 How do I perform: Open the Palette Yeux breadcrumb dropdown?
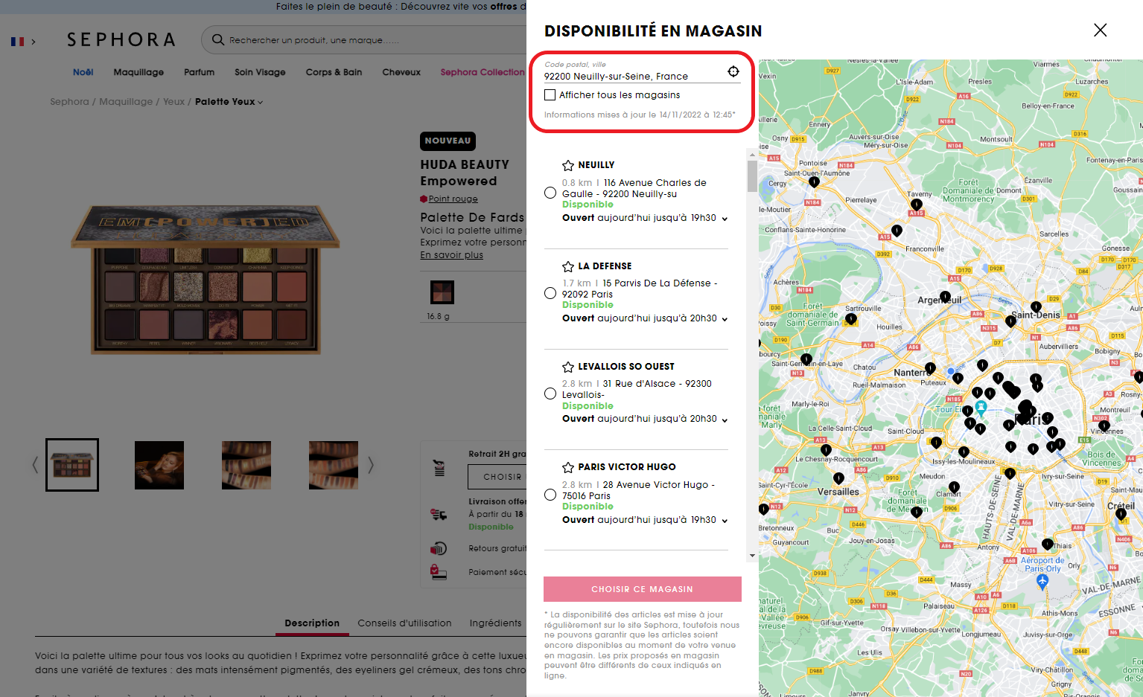tap(229, 102)
